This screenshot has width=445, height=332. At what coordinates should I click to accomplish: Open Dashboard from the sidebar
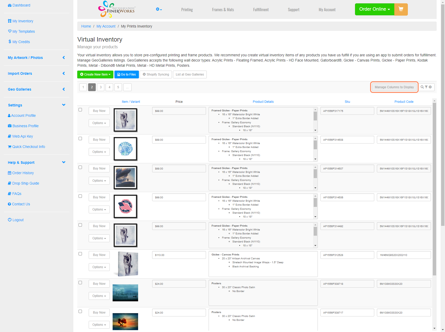coord(19,5)
